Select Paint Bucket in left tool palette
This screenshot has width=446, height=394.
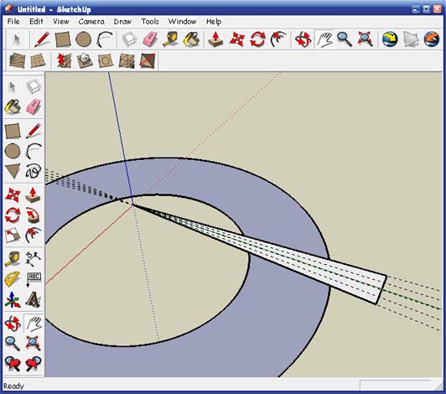pos(13,107)
